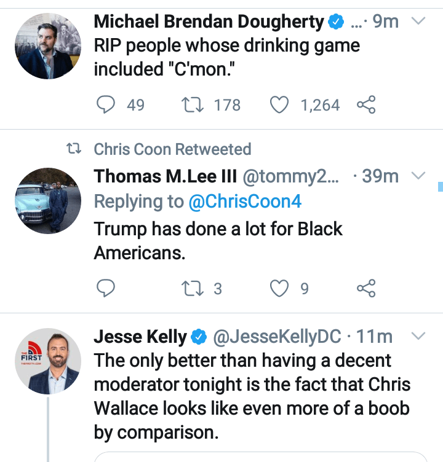Screen dimensions: 443x462
Task: Open Thomas M.Lee III's profile name
Action: pos(165,176)
